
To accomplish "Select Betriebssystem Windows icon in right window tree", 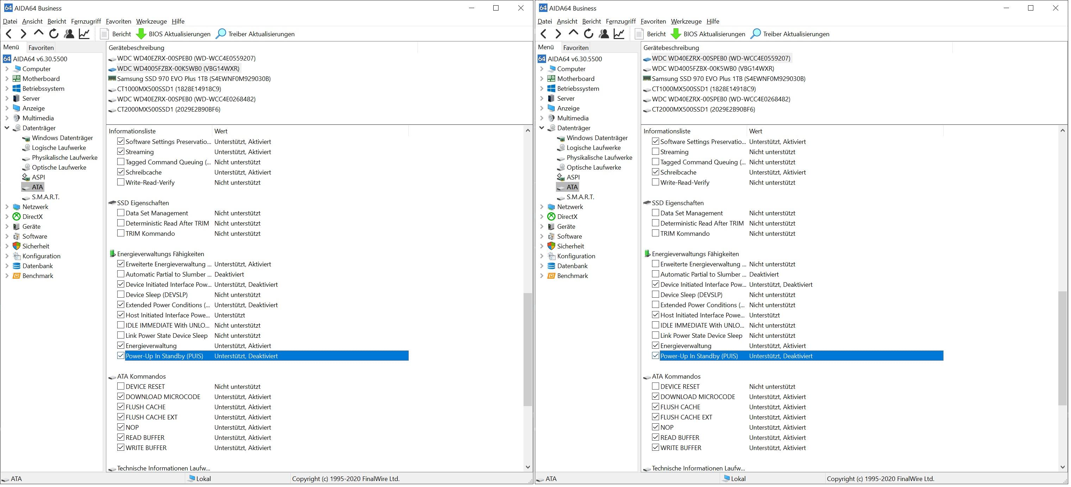I will click(x=551, y=89).
